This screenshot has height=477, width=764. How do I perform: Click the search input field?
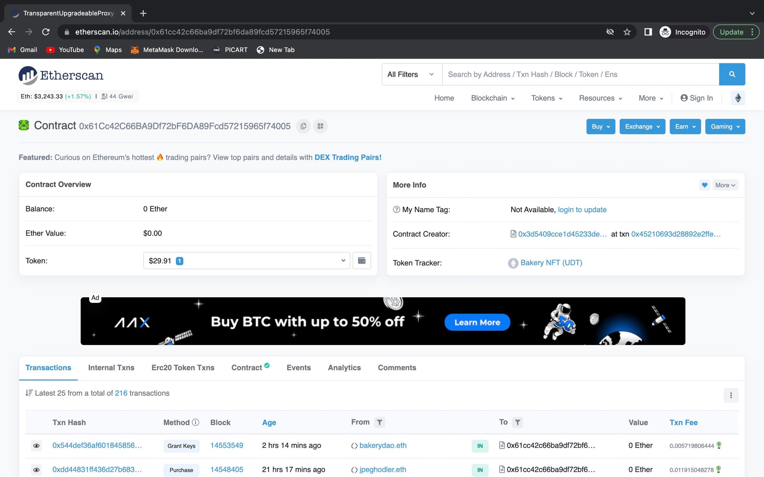(x=581, y=74)
